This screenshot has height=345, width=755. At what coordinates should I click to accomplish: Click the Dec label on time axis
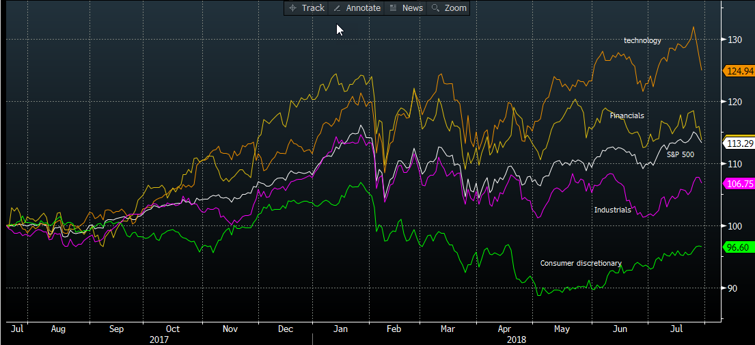click(x=285, y=329)
